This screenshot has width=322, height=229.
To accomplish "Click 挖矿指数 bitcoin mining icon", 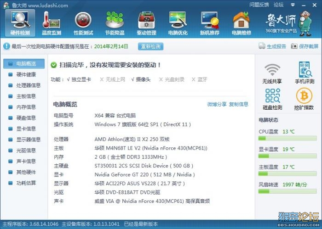I will (304, 99).
